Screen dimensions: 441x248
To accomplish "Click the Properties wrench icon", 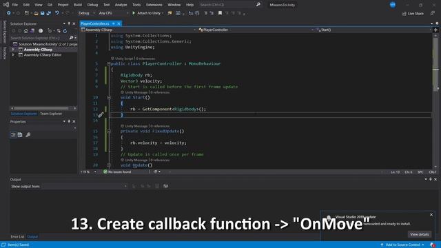I will click(x=28, y=135).
